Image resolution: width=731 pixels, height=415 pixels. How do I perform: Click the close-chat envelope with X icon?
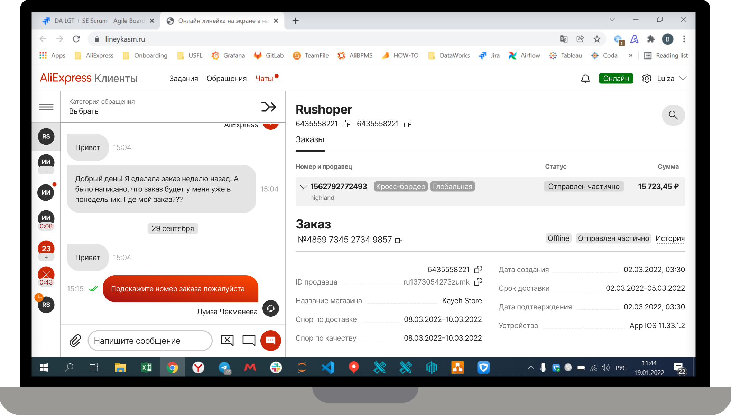click(x=227, y=341)
